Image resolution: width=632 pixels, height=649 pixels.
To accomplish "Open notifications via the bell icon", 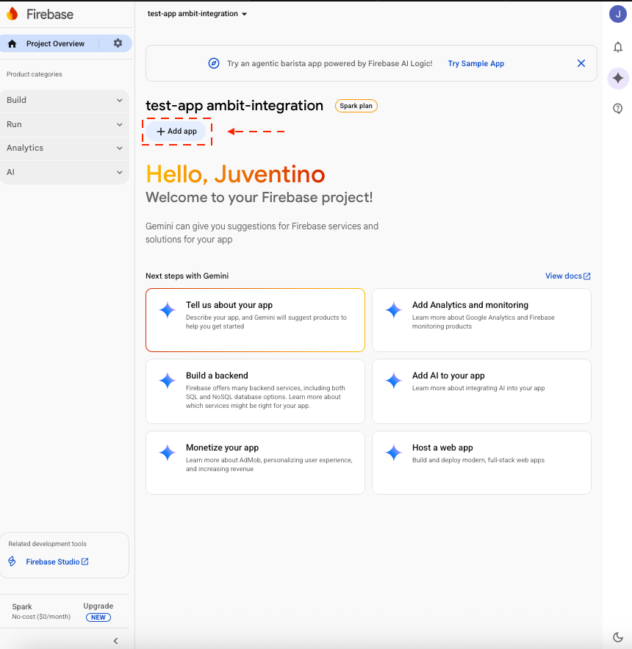I will 618,47.
